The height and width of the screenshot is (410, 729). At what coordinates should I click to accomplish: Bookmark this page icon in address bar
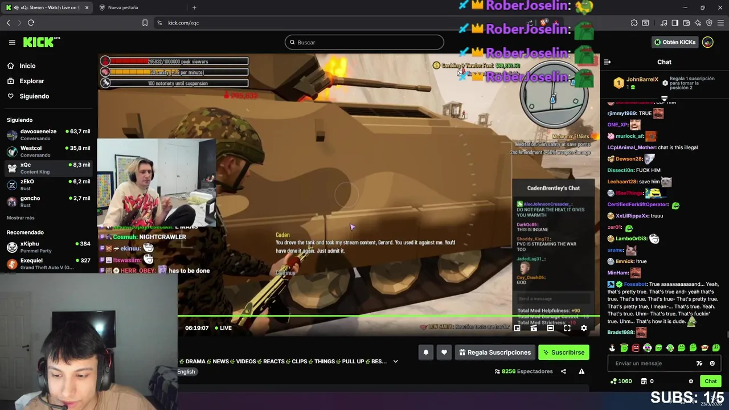coord(145,23)
